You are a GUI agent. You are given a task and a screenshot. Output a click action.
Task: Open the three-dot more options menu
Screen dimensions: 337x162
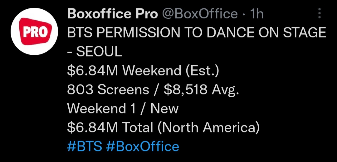pos(320,13)
